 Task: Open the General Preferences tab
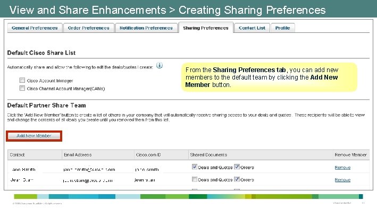click(x=35, y=28)
